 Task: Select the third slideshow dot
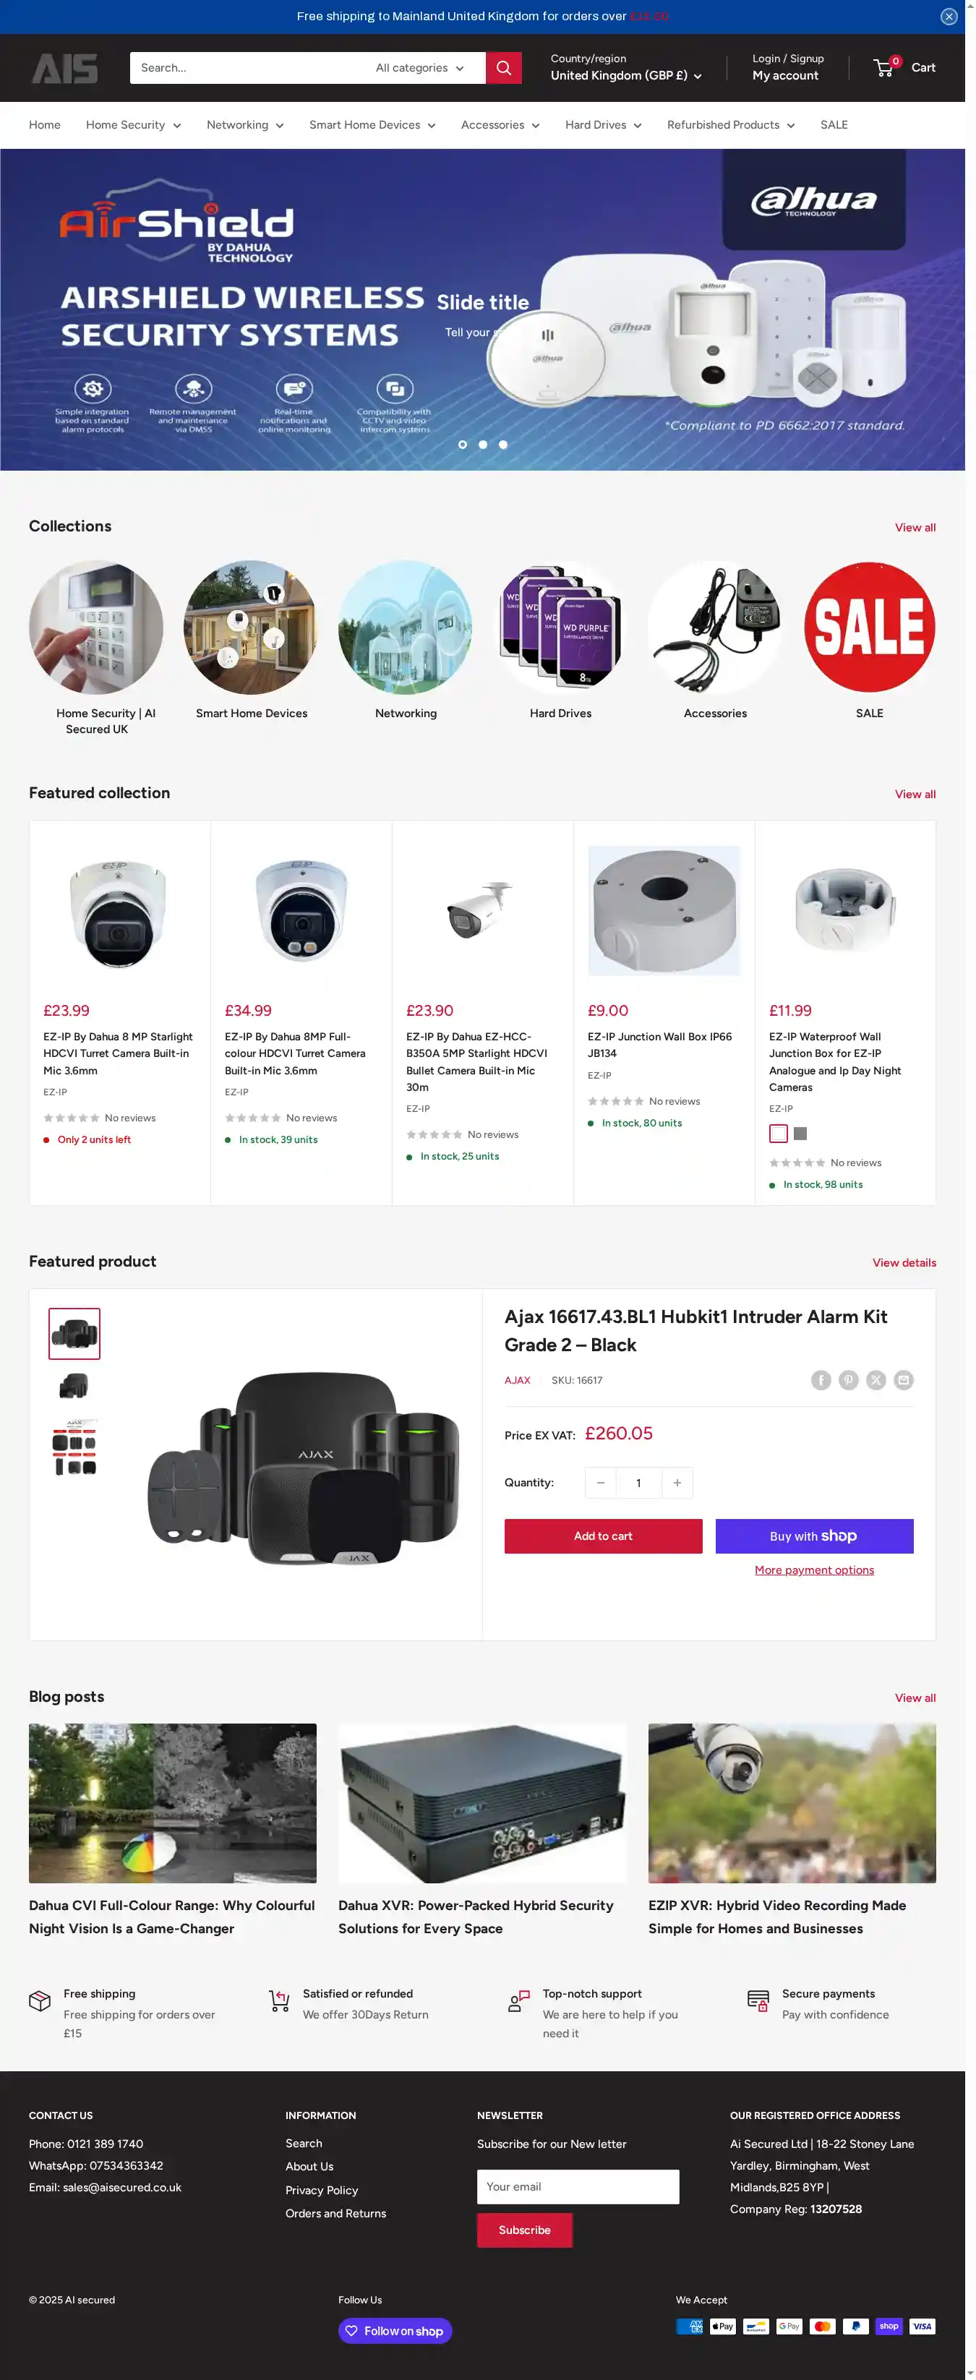click(x=502, y=445)
